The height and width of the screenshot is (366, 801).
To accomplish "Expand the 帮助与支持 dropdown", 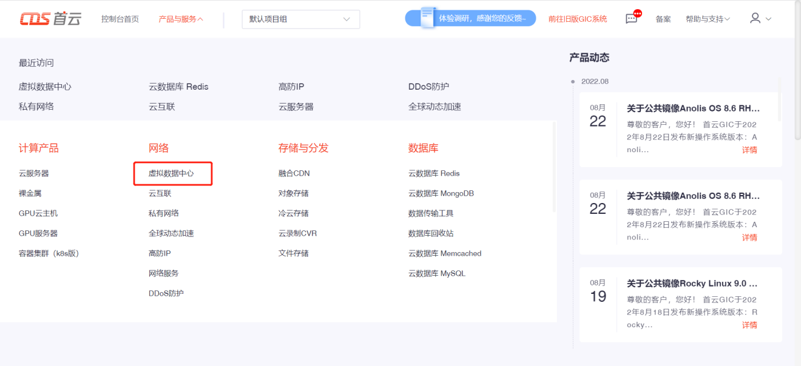I will [x=708, y=19].
